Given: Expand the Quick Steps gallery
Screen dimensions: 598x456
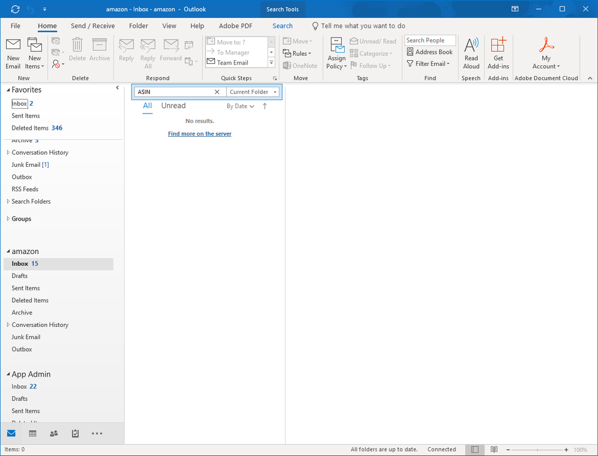Looking at the screenshot, I should (272, 63).
